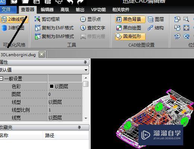The image size is (194, 149).
Task: Click 复制为BMP格式 copy tool
Action: [54, 37]
